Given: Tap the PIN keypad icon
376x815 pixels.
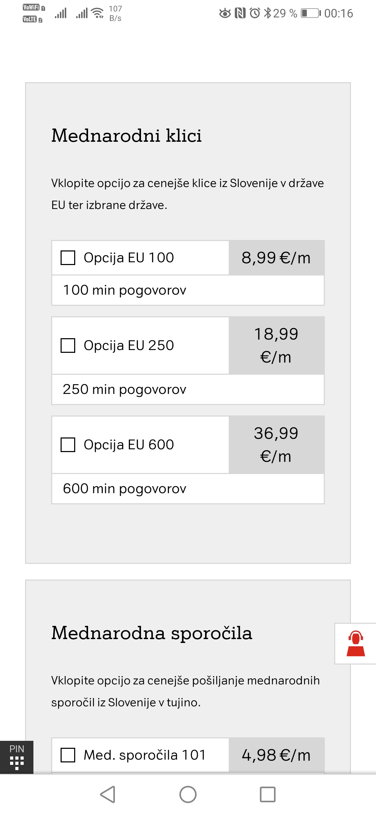Looking at the screenshot, I should [17, 757].
